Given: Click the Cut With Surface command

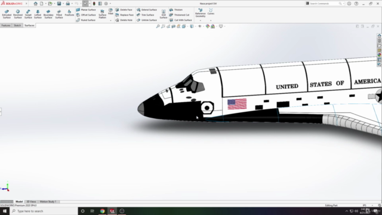Looking at the screenshot, I should (180, 20).
